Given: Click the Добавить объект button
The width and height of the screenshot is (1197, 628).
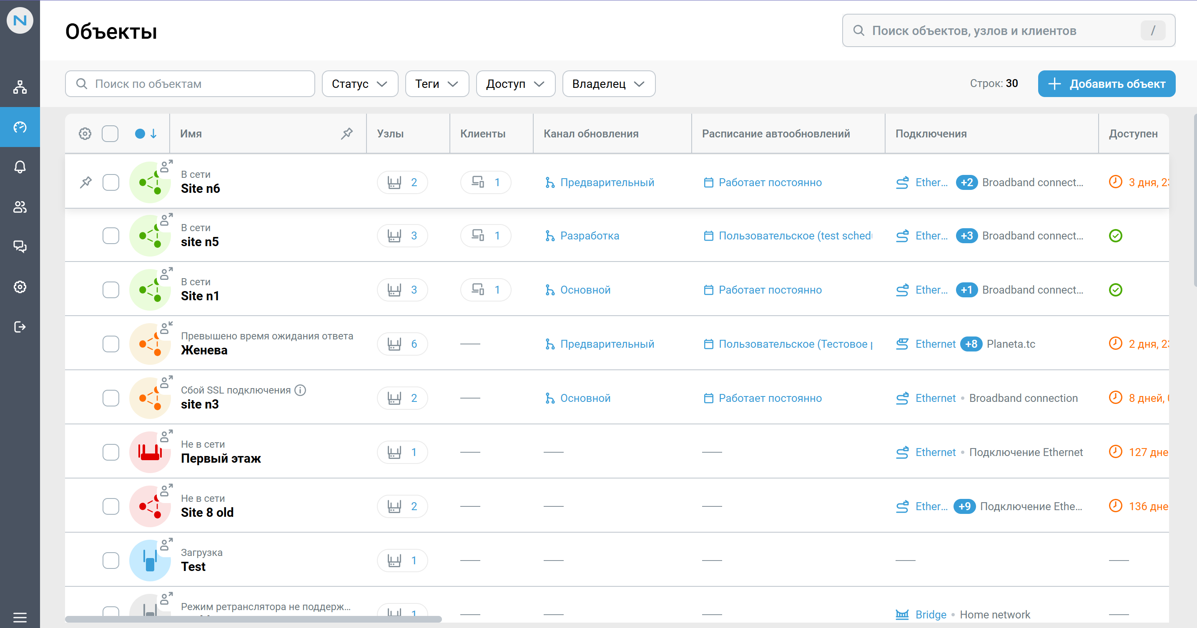Looking at the screenshot, I should pos(1107,84).
